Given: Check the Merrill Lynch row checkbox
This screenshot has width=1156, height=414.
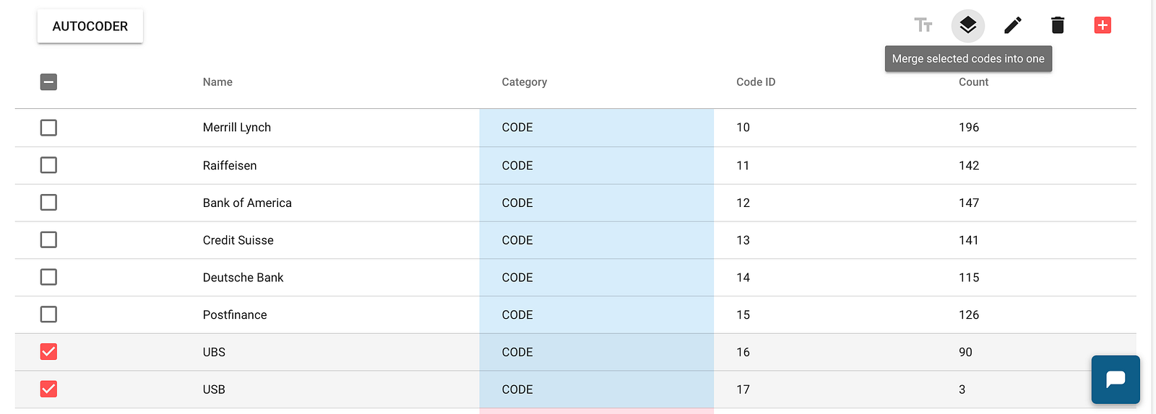Looking at the screenshot, I should pos(48,128).
